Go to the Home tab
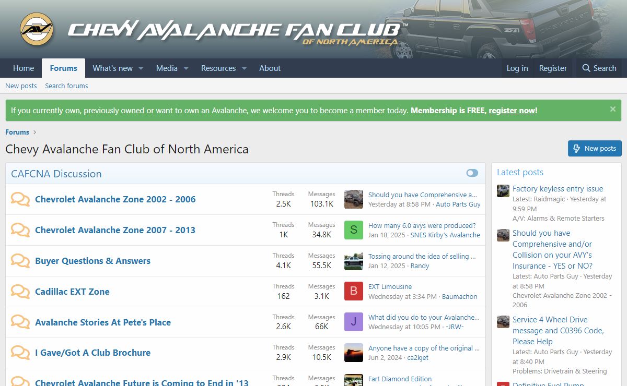 pyautogui.click(x=24, y=68)
